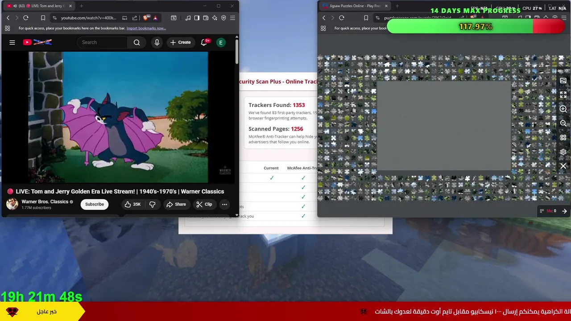Bookmark the YouTube page
Image resolution: width=571 pixels, height=321 pixels.
click(43, 18)
